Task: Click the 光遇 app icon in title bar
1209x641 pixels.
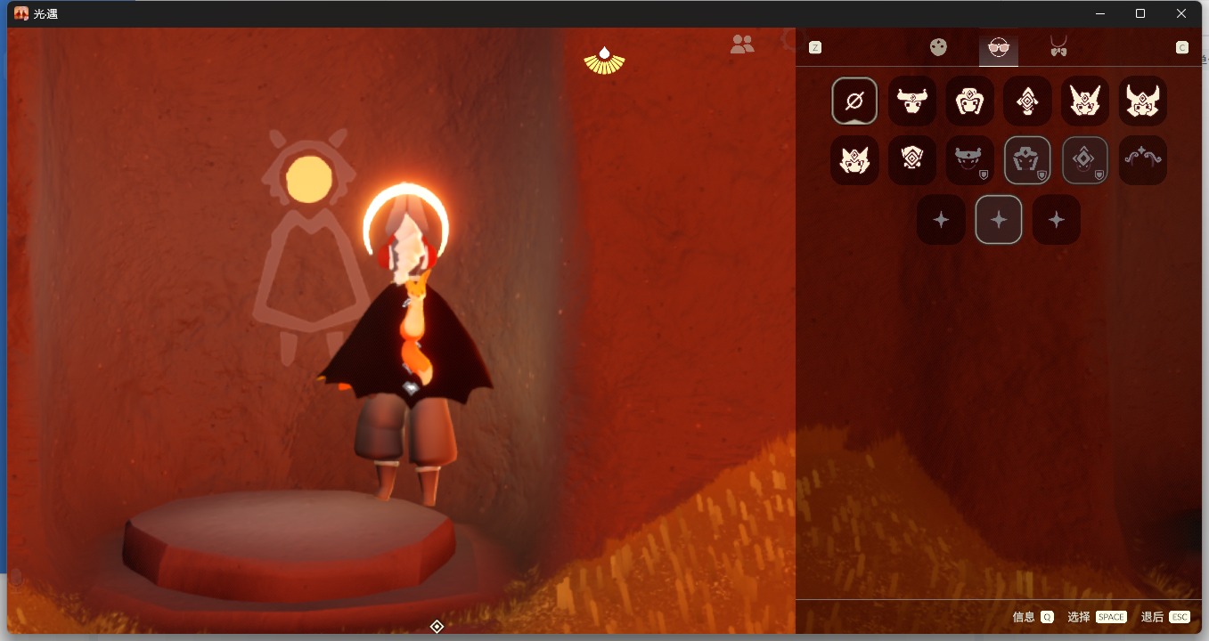Action: pos(21,13)
